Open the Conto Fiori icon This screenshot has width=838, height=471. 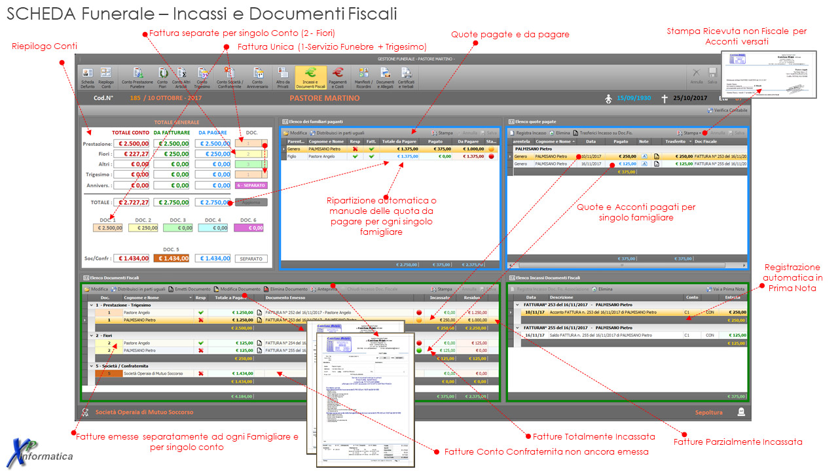pos(162,77)
